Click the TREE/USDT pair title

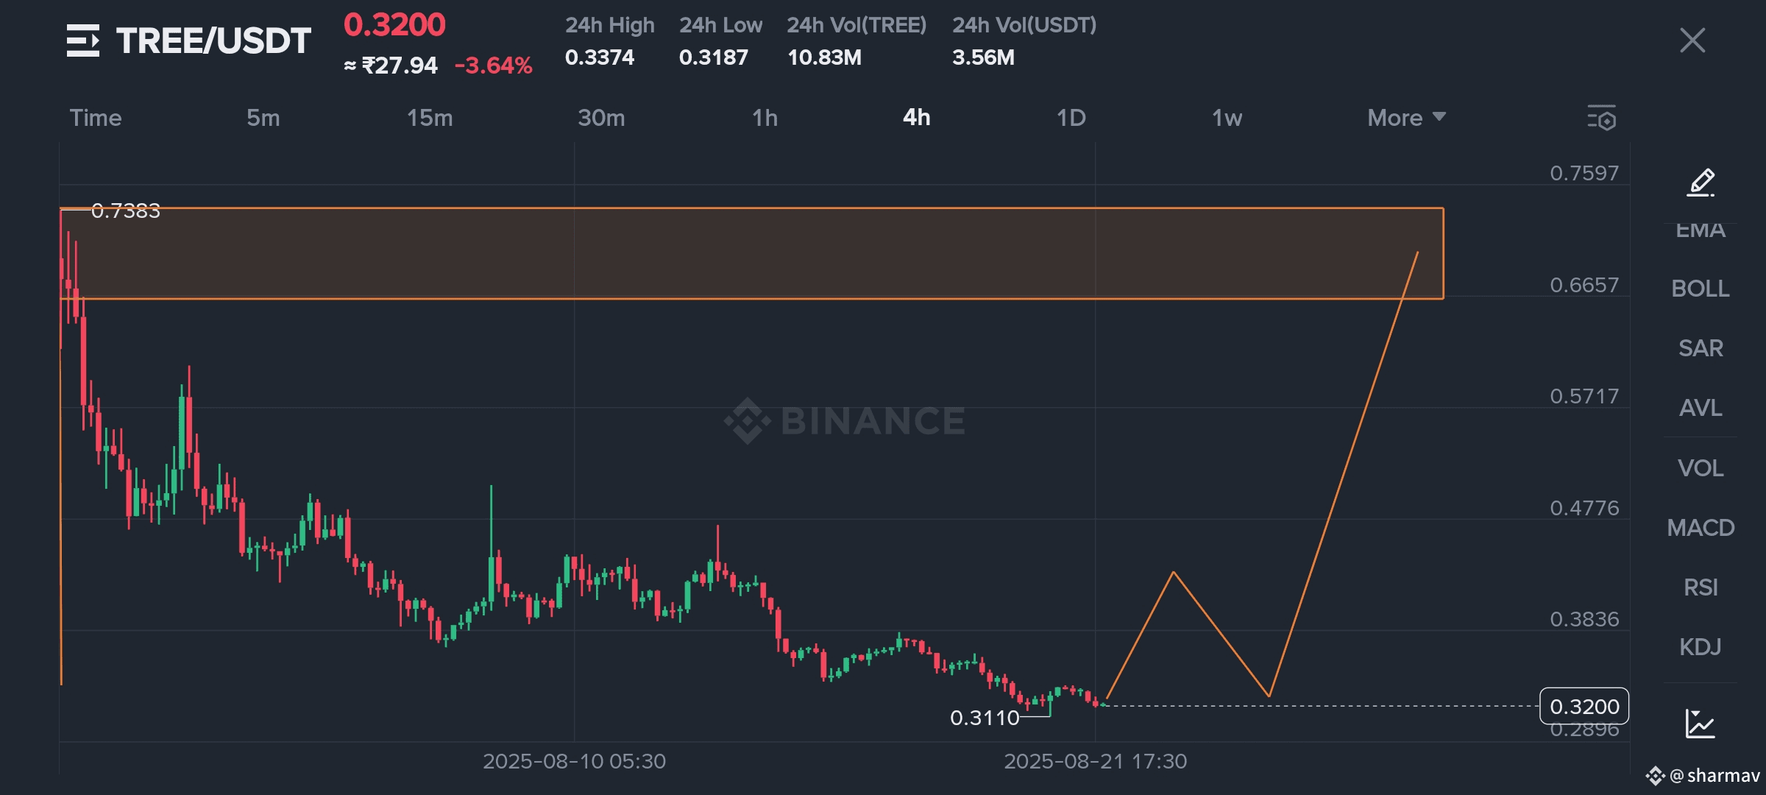tap(213, 40)
